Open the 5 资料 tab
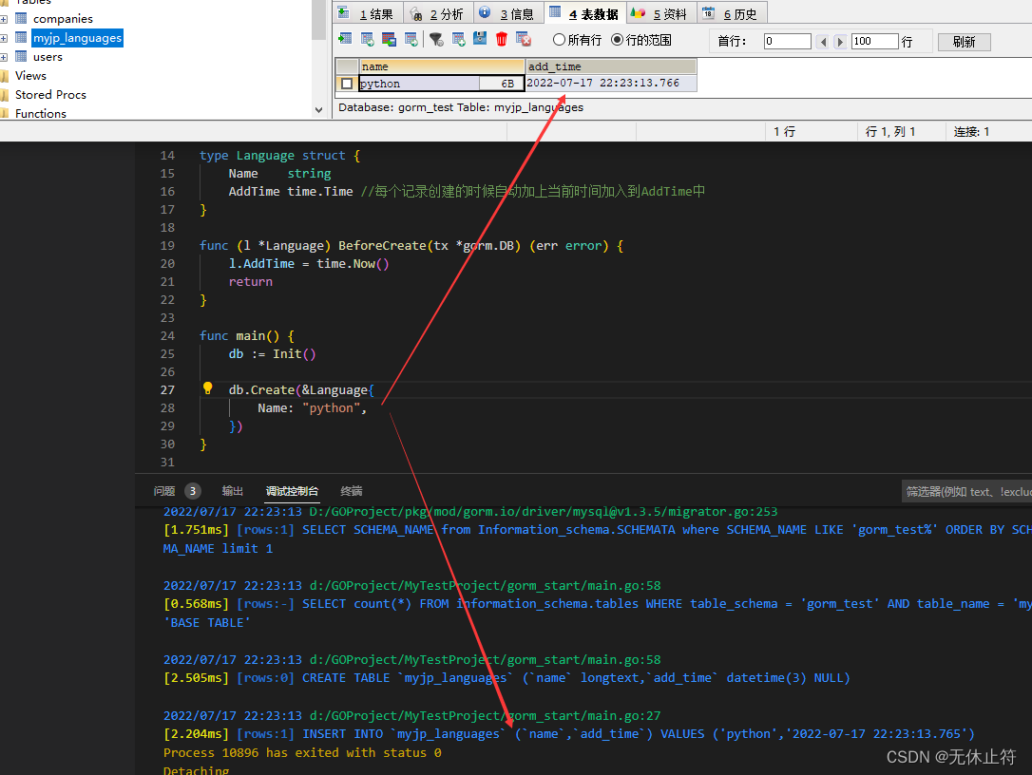Screen dimensions: 1032x775 coord(660,13)
